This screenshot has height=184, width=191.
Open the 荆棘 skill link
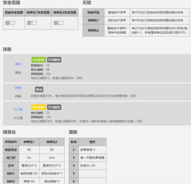click(18, 88)
